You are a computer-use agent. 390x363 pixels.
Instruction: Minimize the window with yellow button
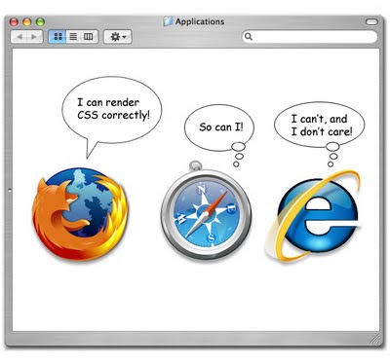click(27, 22)
